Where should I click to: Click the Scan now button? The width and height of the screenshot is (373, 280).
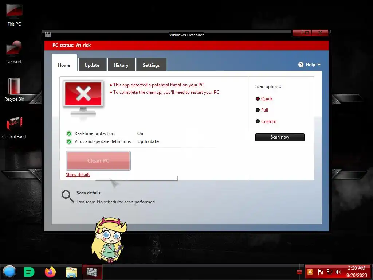280,137
